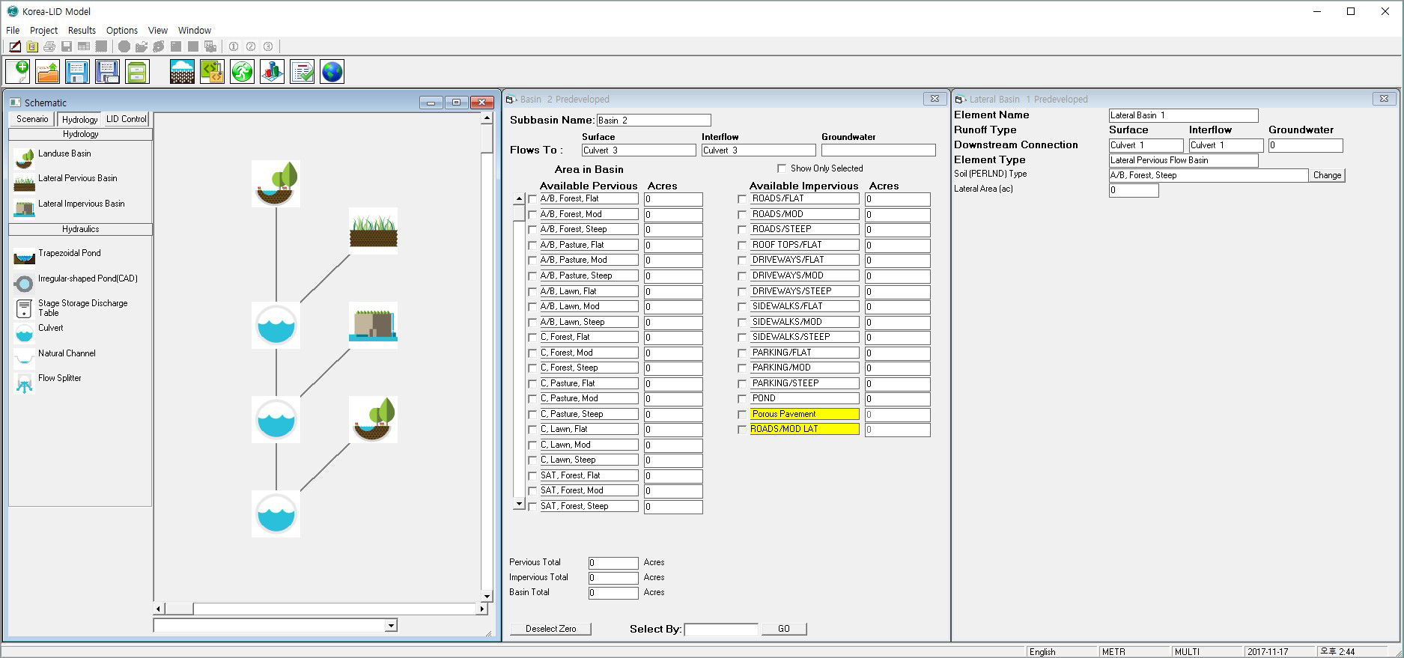Click pervious list scroll-down arrow
The width and height of the screenshot is (1404, 658).
point(519,505)
